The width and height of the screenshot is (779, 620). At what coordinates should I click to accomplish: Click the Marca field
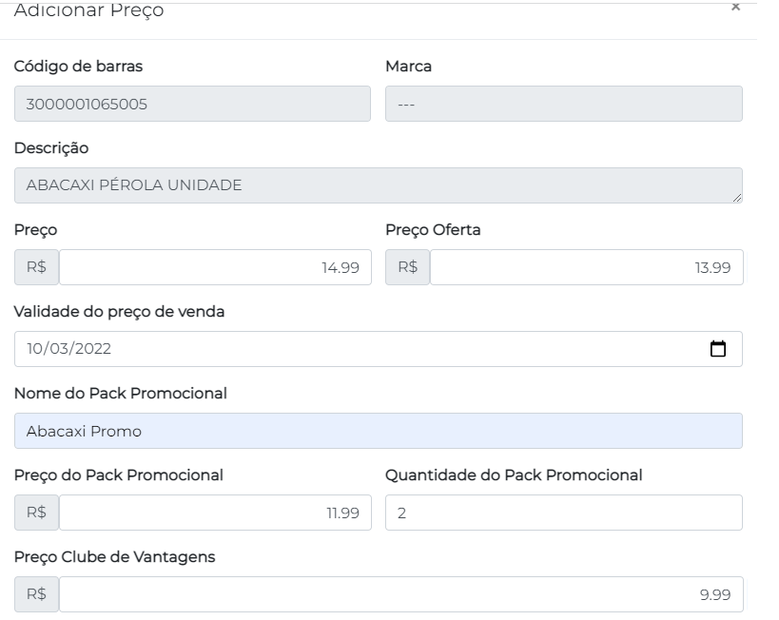click(563, 105)
